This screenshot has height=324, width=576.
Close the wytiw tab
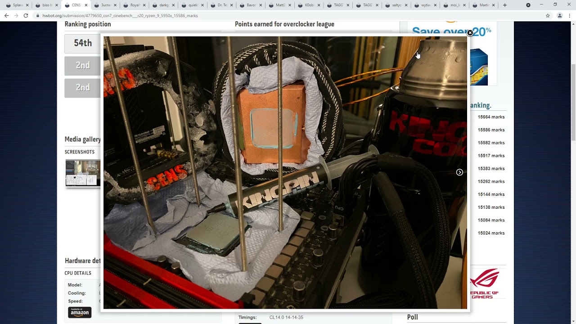(x=436, y=5)
